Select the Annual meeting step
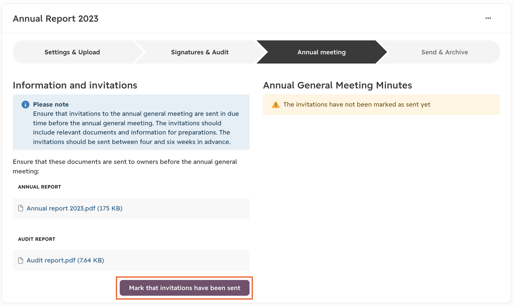This screenshot has height=307, width=514. pyautogui.click(x=322, y=52)
